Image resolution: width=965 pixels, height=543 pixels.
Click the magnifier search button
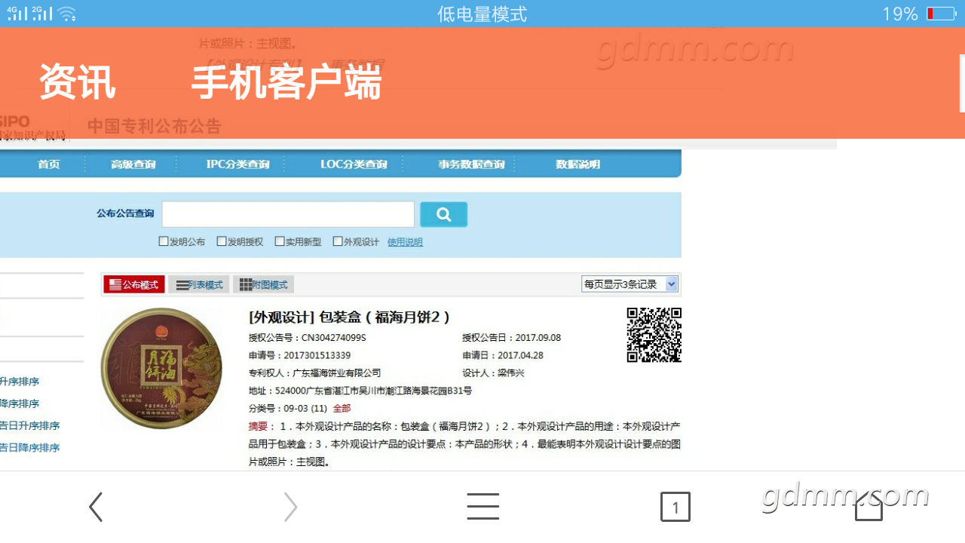(x=443, y=214)
